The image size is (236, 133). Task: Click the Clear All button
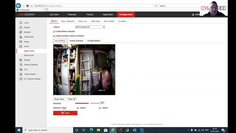coord(72,99)
